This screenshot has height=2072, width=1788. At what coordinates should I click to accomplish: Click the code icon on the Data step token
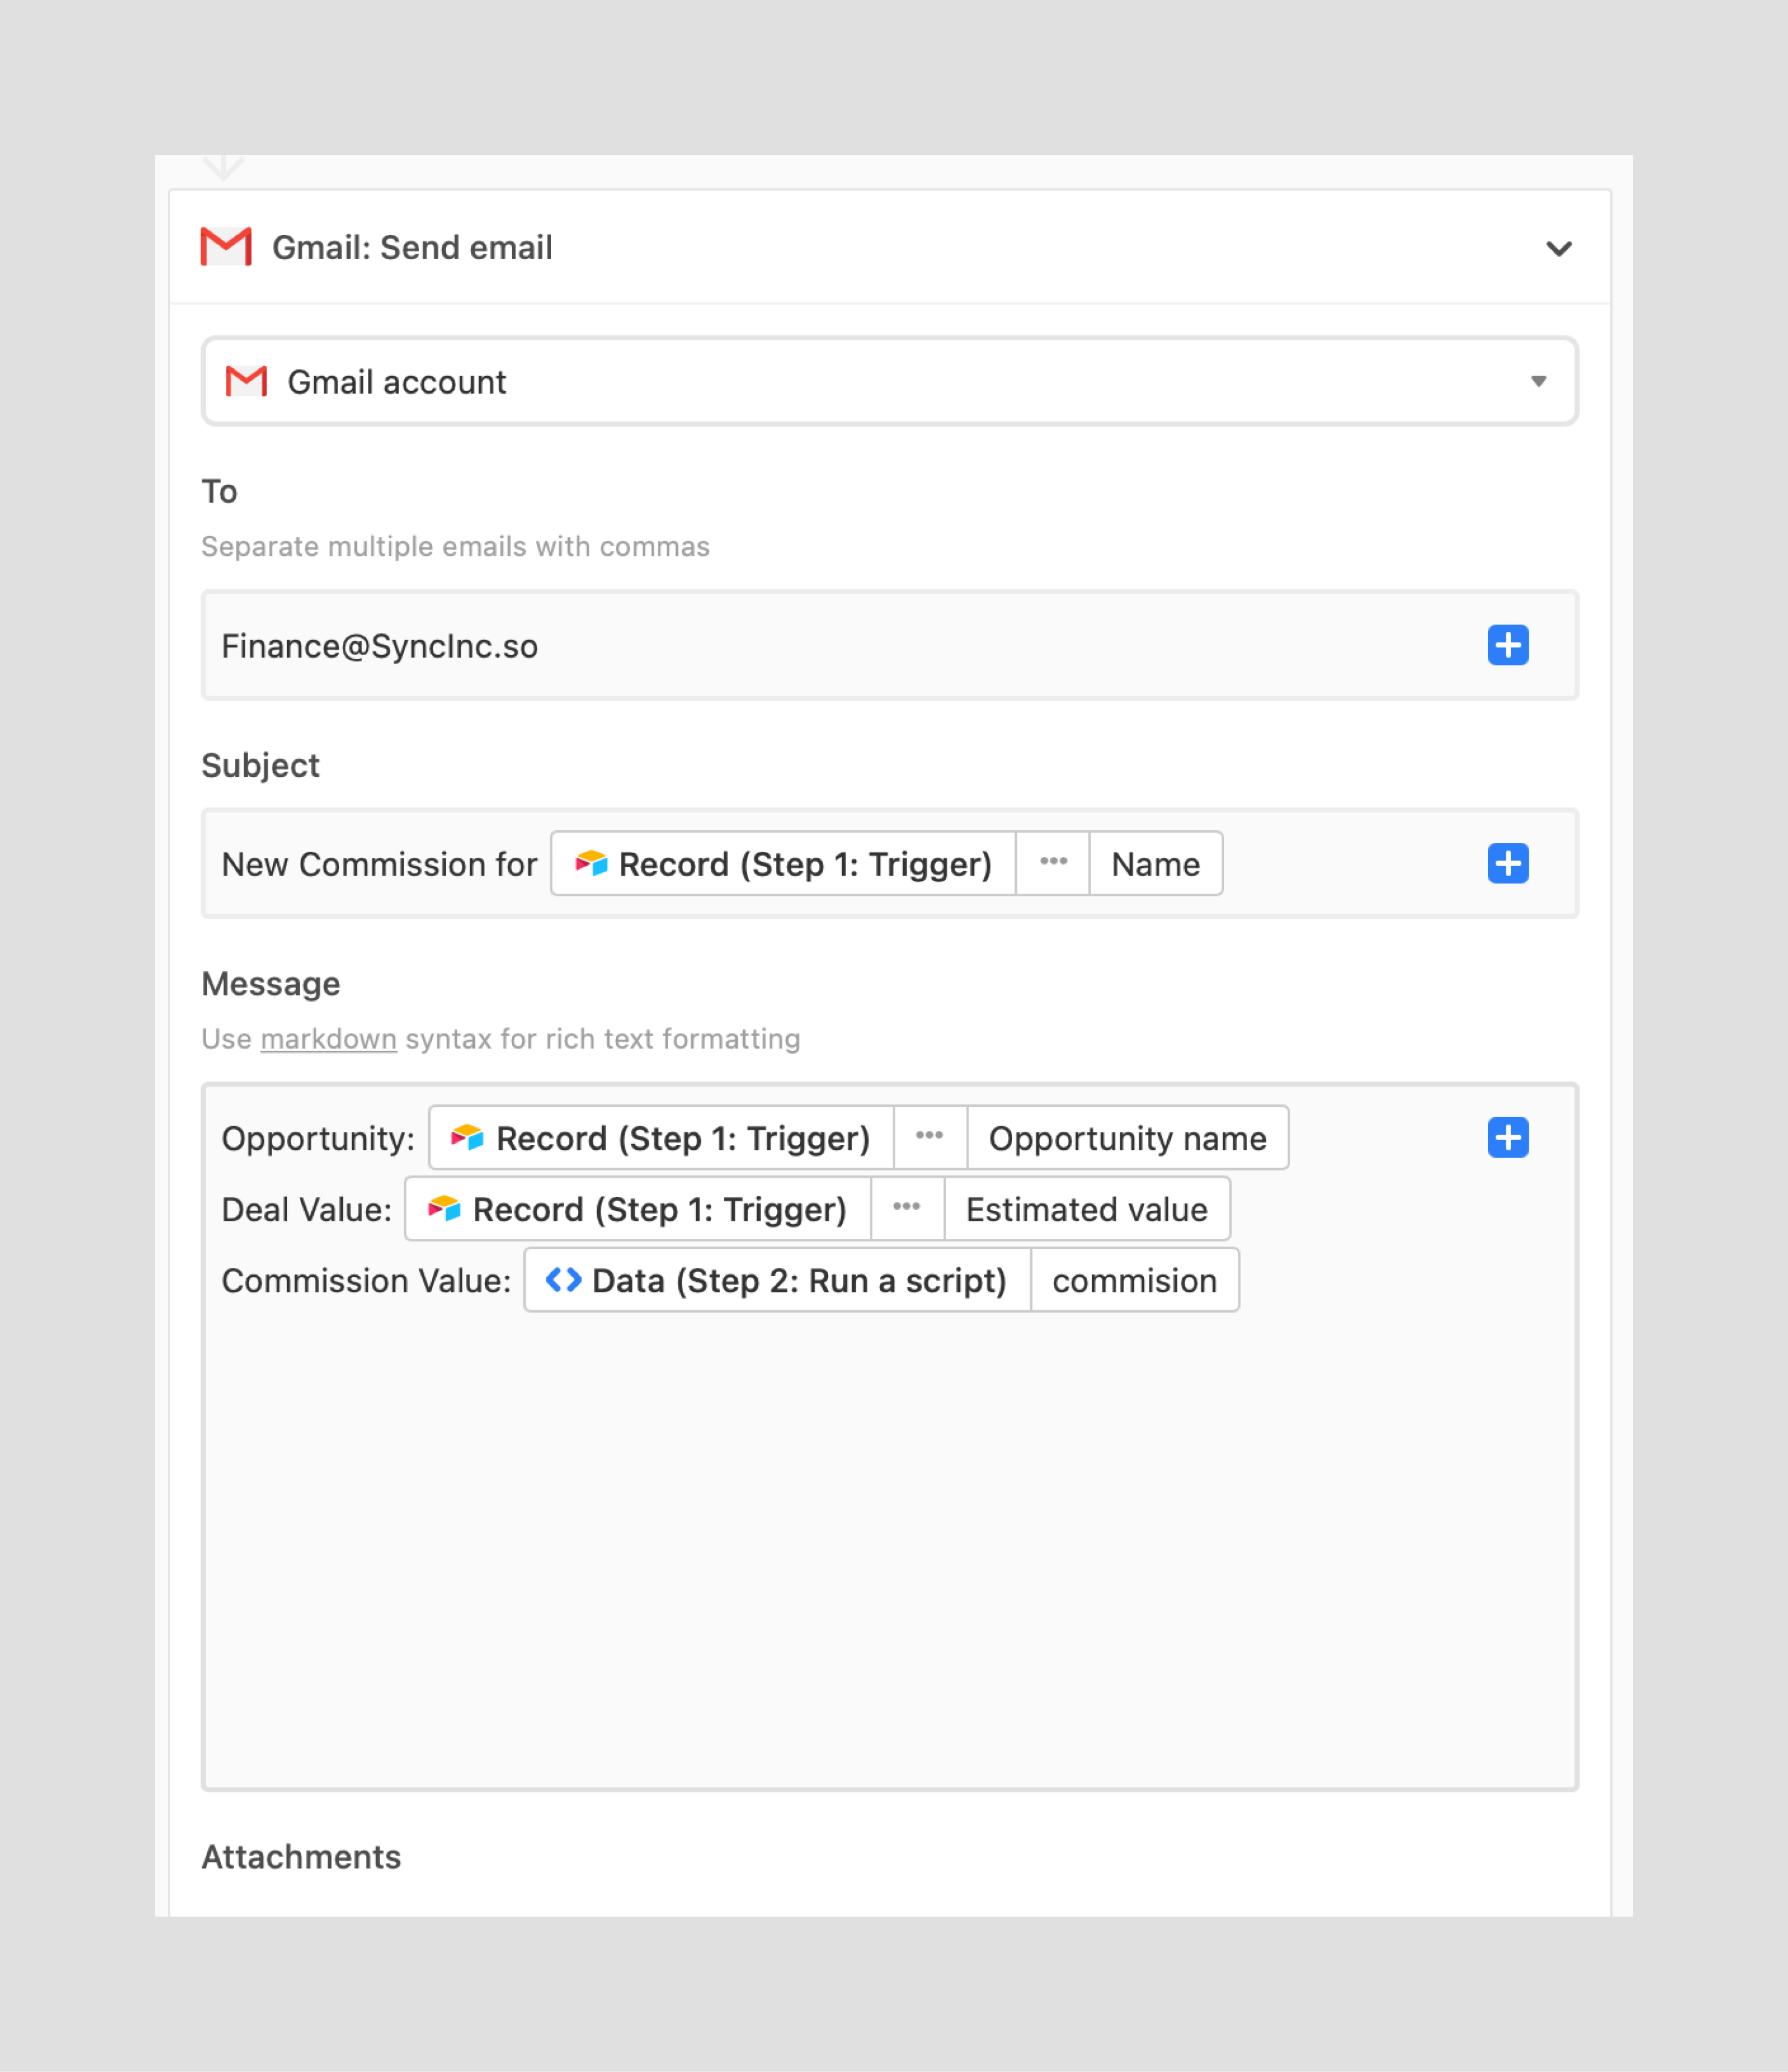click(x=563, y=1280)
